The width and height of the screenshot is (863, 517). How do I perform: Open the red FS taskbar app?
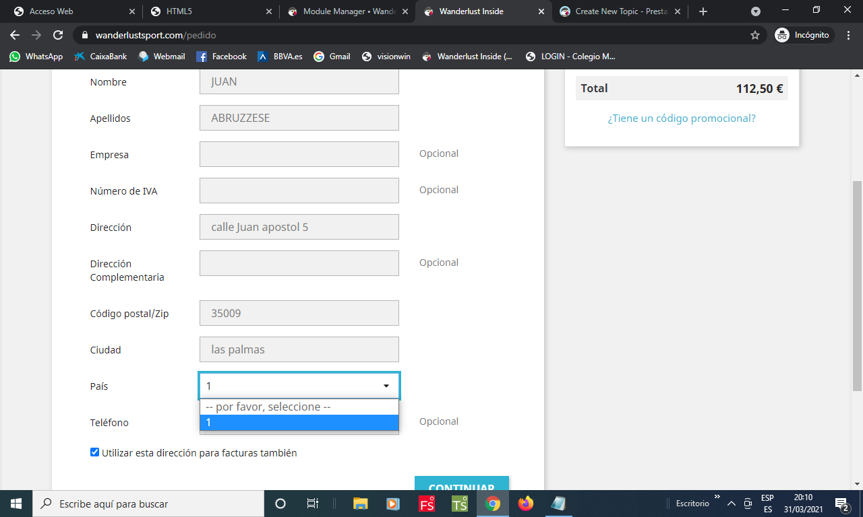point(427,504)
